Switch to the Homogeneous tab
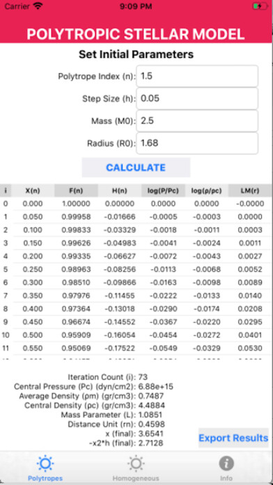Viewport: 273px width, 485px height. pyautogui.click(x=136, y=468)
